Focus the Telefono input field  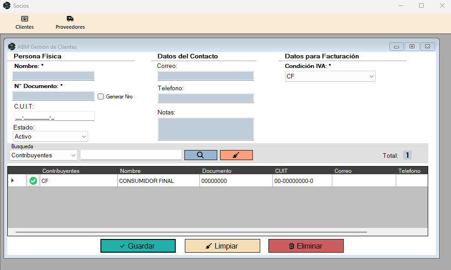(x=206, y=98)
